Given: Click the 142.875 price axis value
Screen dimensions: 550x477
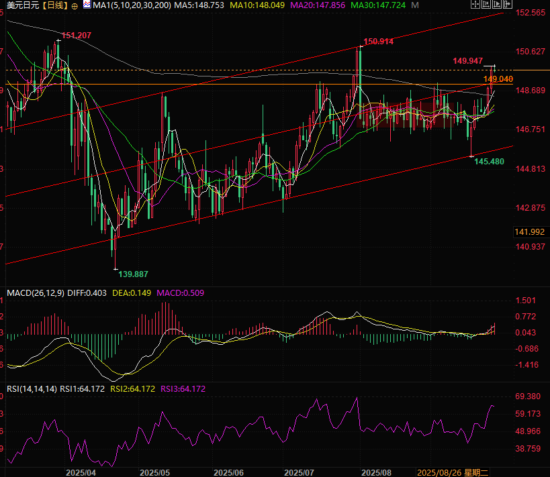Looking at the screenshot, I should click(x=531, y=208).
